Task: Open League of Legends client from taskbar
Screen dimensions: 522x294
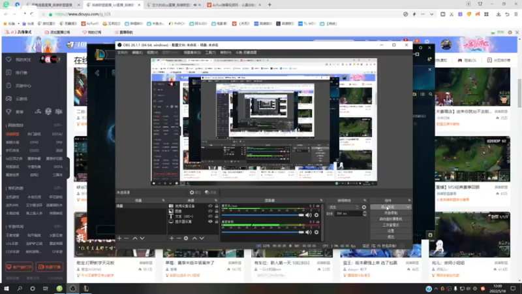Action: [x=86, y=288]
